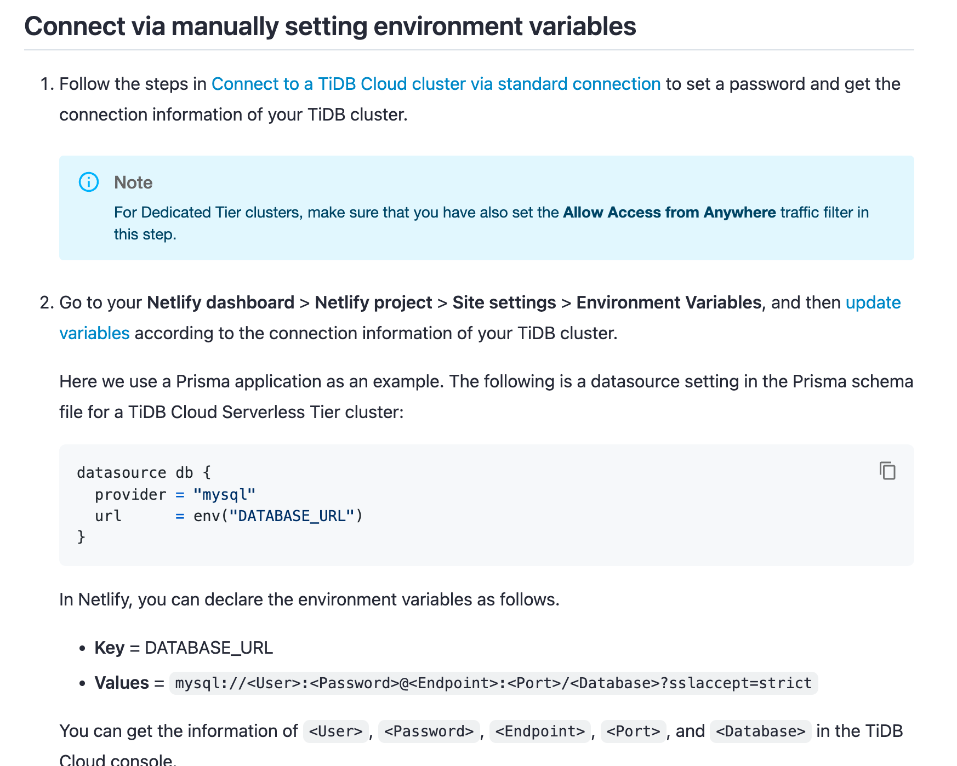Click the bold "Site settings" text
957x766 pixels.
[x=504, y=302]
